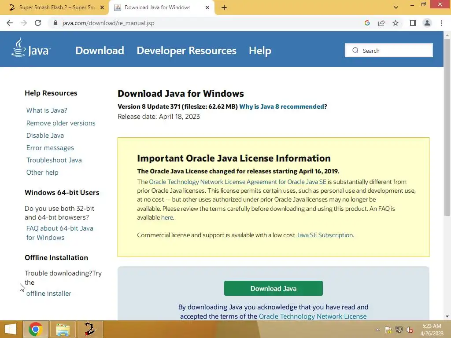Image resolution: width=451 pixels, height=338 pixels.
Task: Show hidden system tray icons
Action: 377,330
